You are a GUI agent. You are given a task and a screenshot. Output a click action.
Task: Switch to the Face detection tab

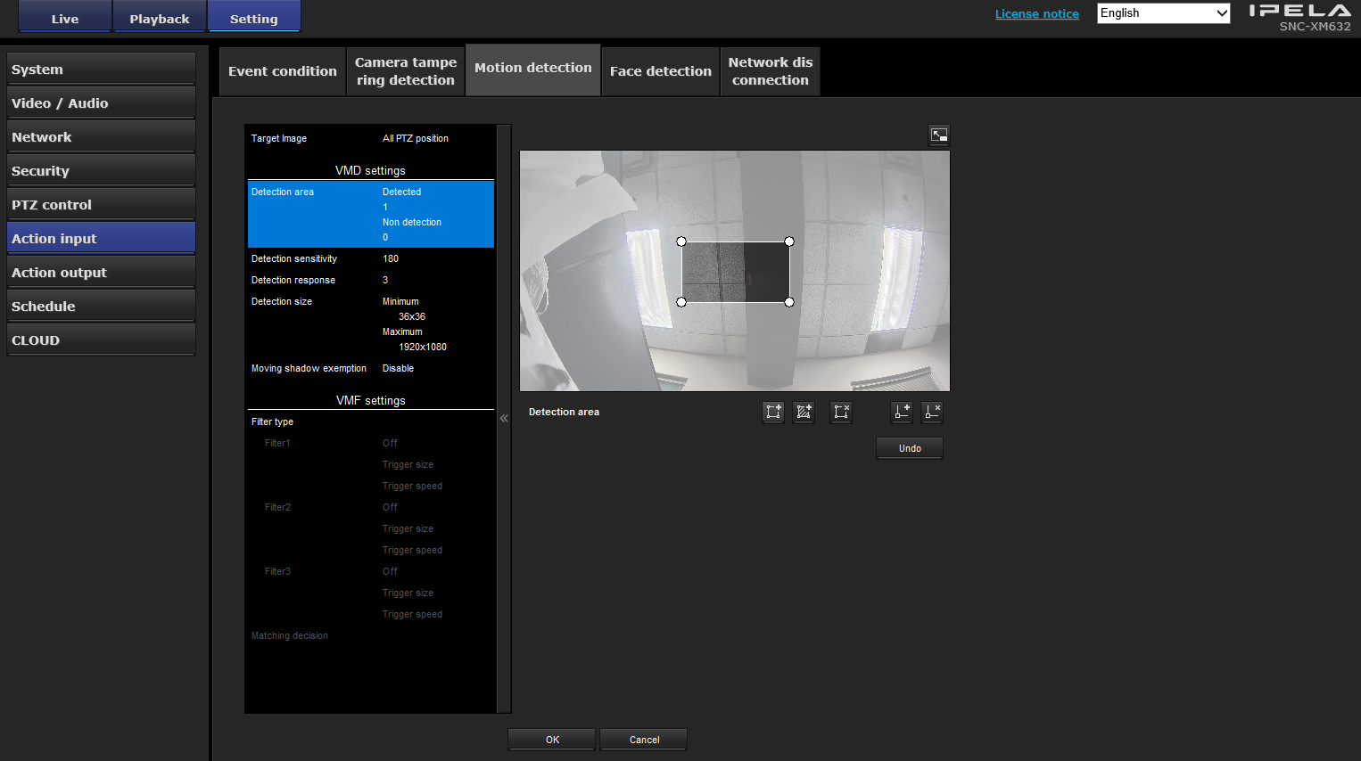click(x=660, y=71)
